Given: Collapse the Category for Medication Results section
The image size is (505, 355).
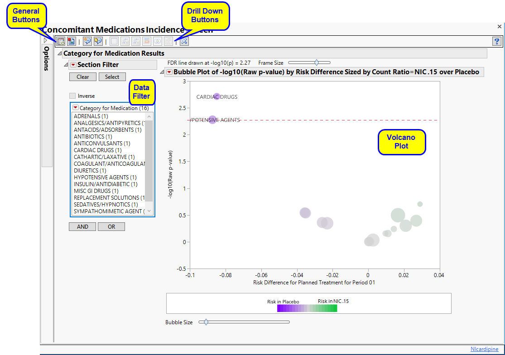Looking at the screenshot, I should [59, 54].
